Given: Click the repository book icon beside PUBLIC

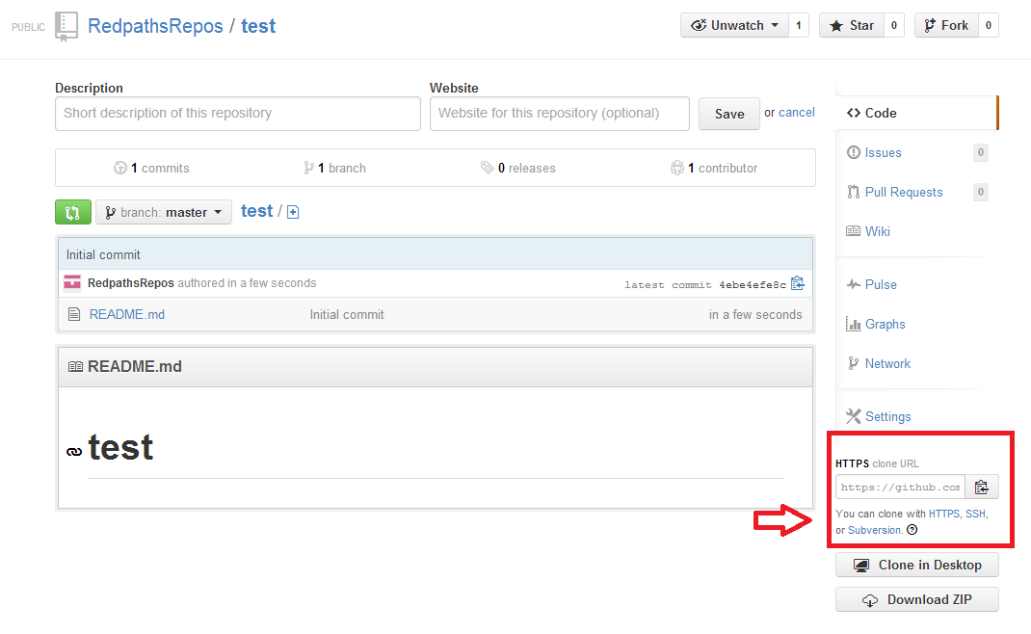Looking at the screenshot, I should pos(66,27).
